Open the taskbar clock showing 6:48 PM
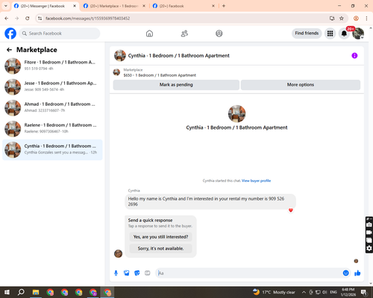373x298 pixels. 348,292
